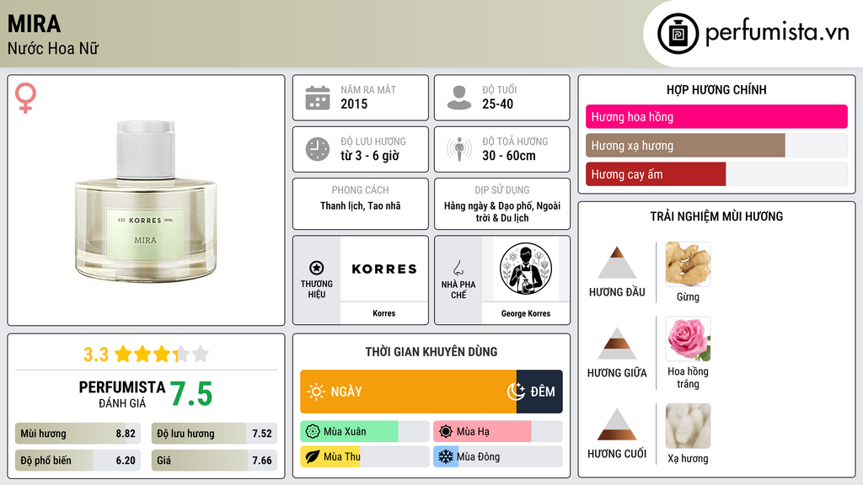The width and height of the screenshot is (863, 485).
Task: Click the Korres brand name link
Action: [384, 313]
